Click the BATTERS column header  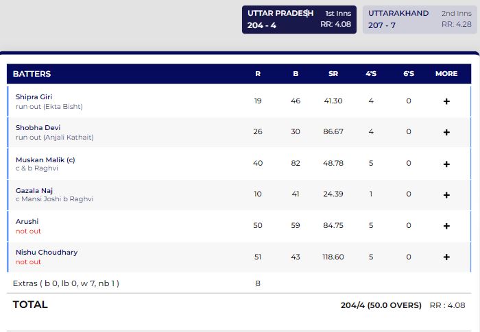(32, 74)
